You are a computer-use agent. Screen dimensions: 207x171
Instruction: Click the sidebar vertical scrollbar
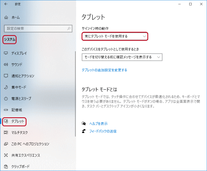click(75, 94)
